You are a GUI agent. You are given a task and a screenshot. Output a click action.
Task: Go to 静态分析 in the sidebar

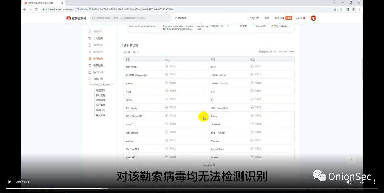96,72
